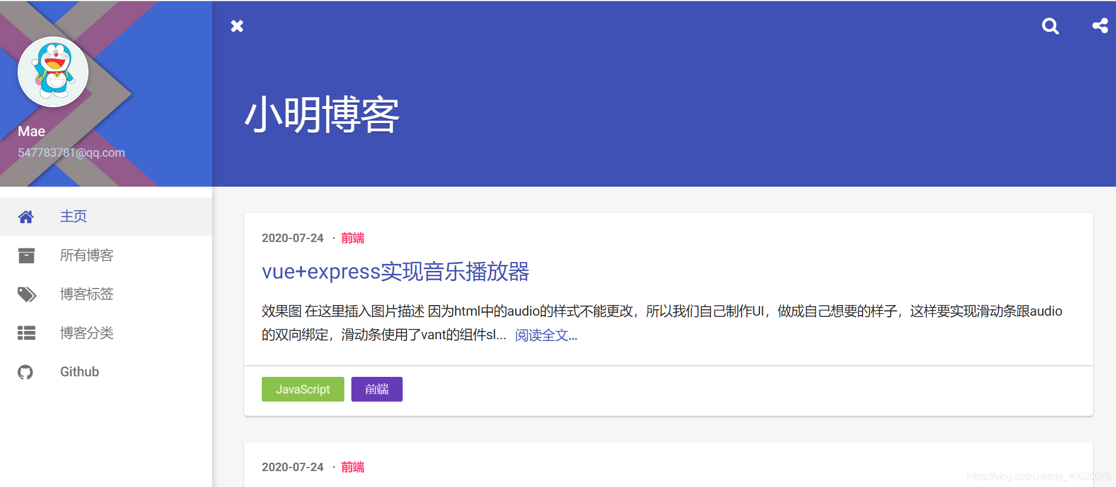Click the share icon in header
This screenshot has width=1116, height=487.
tap(1100, 25)
